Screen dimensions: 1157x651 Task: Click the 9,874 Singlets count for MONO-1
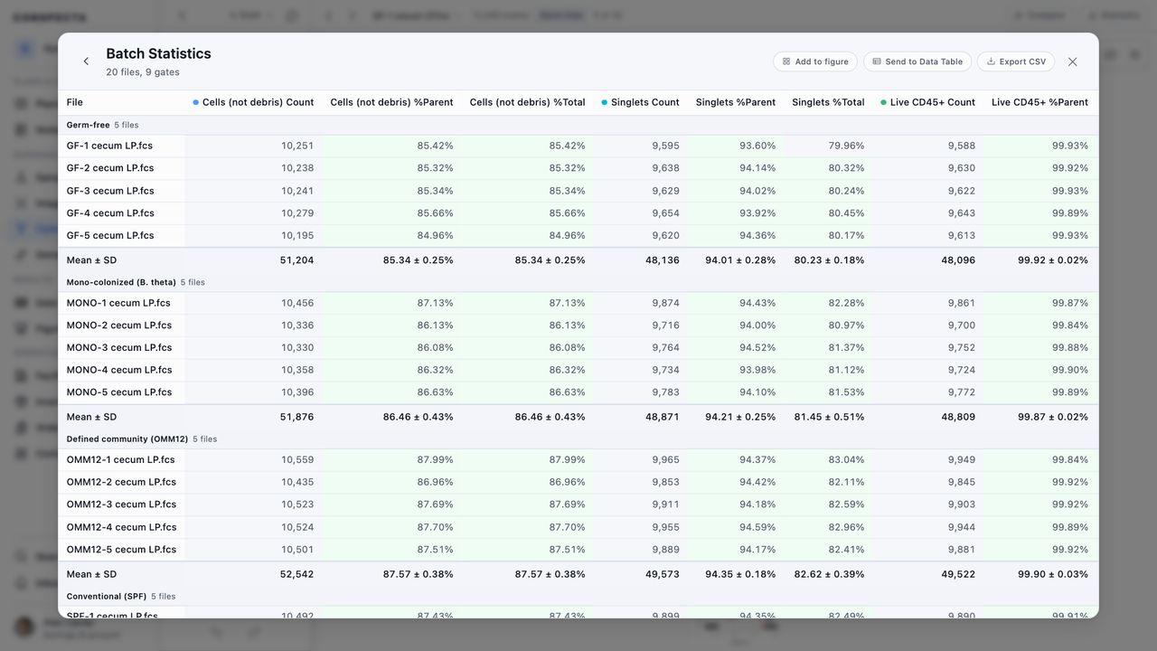pos(666,303)
